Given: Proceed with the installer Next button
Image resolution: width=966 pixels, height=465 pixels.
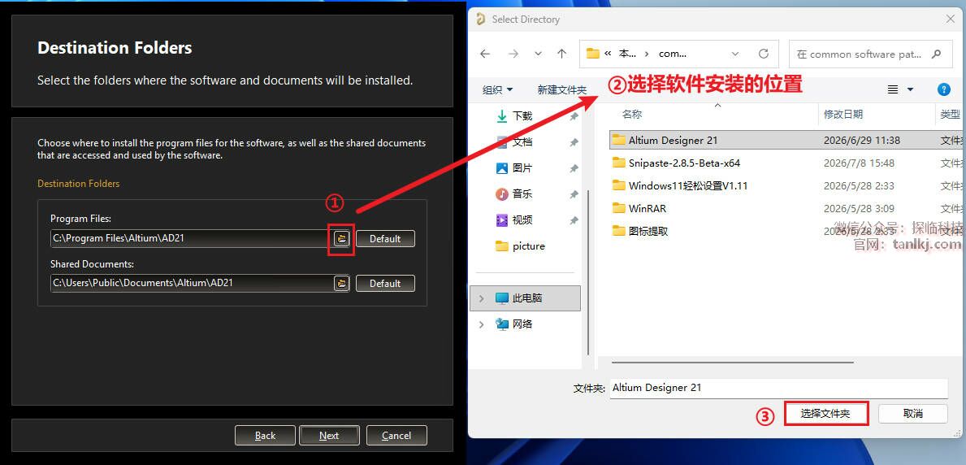Looking at the screenshot, I should (329, 436).
